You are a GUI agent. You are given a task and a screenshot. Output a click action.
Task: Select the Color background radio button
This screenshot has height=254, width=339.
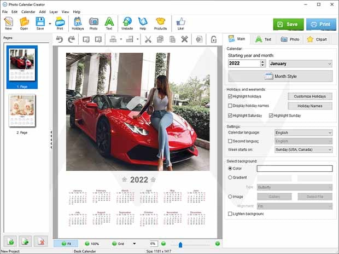pos(230,168)
